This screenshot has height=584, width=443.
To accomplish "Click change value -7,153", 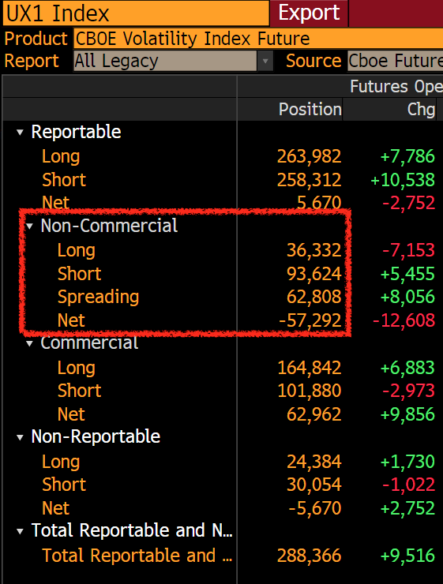I will 409,250.
